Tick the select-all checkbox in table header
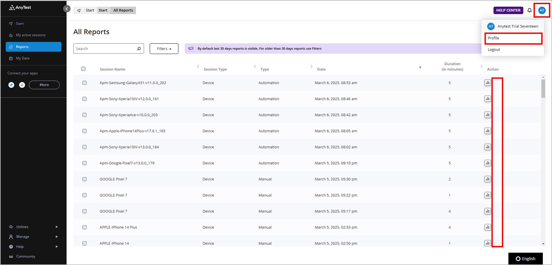The width and height of the screenshot is (552, 265). tap(83, 69)
